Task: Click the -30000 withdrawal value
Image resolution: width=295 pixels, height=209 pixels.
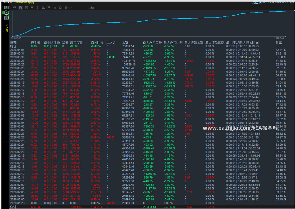Action: point(111,57)
